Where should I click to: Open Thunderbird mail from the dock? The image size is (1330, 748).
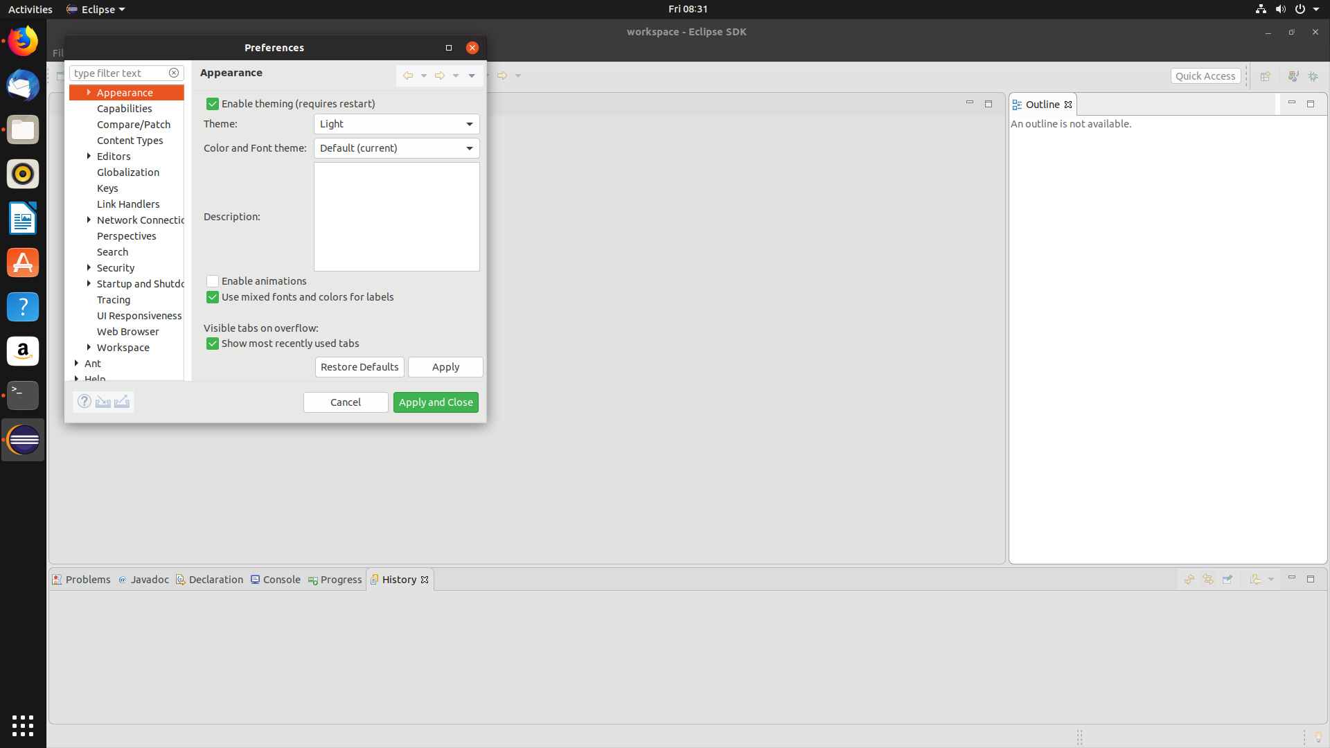click(23, 86)
